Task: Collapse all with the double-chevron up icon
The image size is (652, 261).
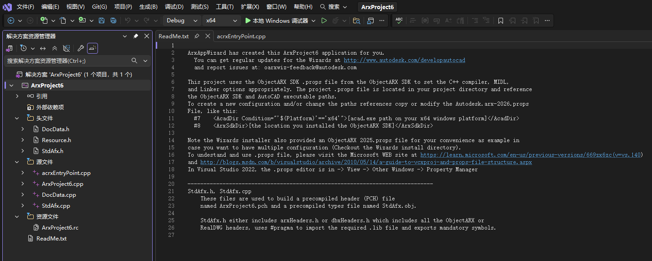Action: click(55, 48)
